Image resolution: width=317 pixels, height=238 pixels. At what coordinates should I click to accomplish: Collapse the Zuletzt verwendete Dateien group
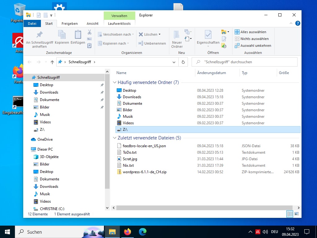[115, 138]
